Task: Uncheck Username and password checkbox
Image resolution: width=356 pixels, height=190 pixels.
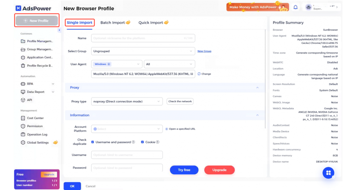Action: [93, 142]
